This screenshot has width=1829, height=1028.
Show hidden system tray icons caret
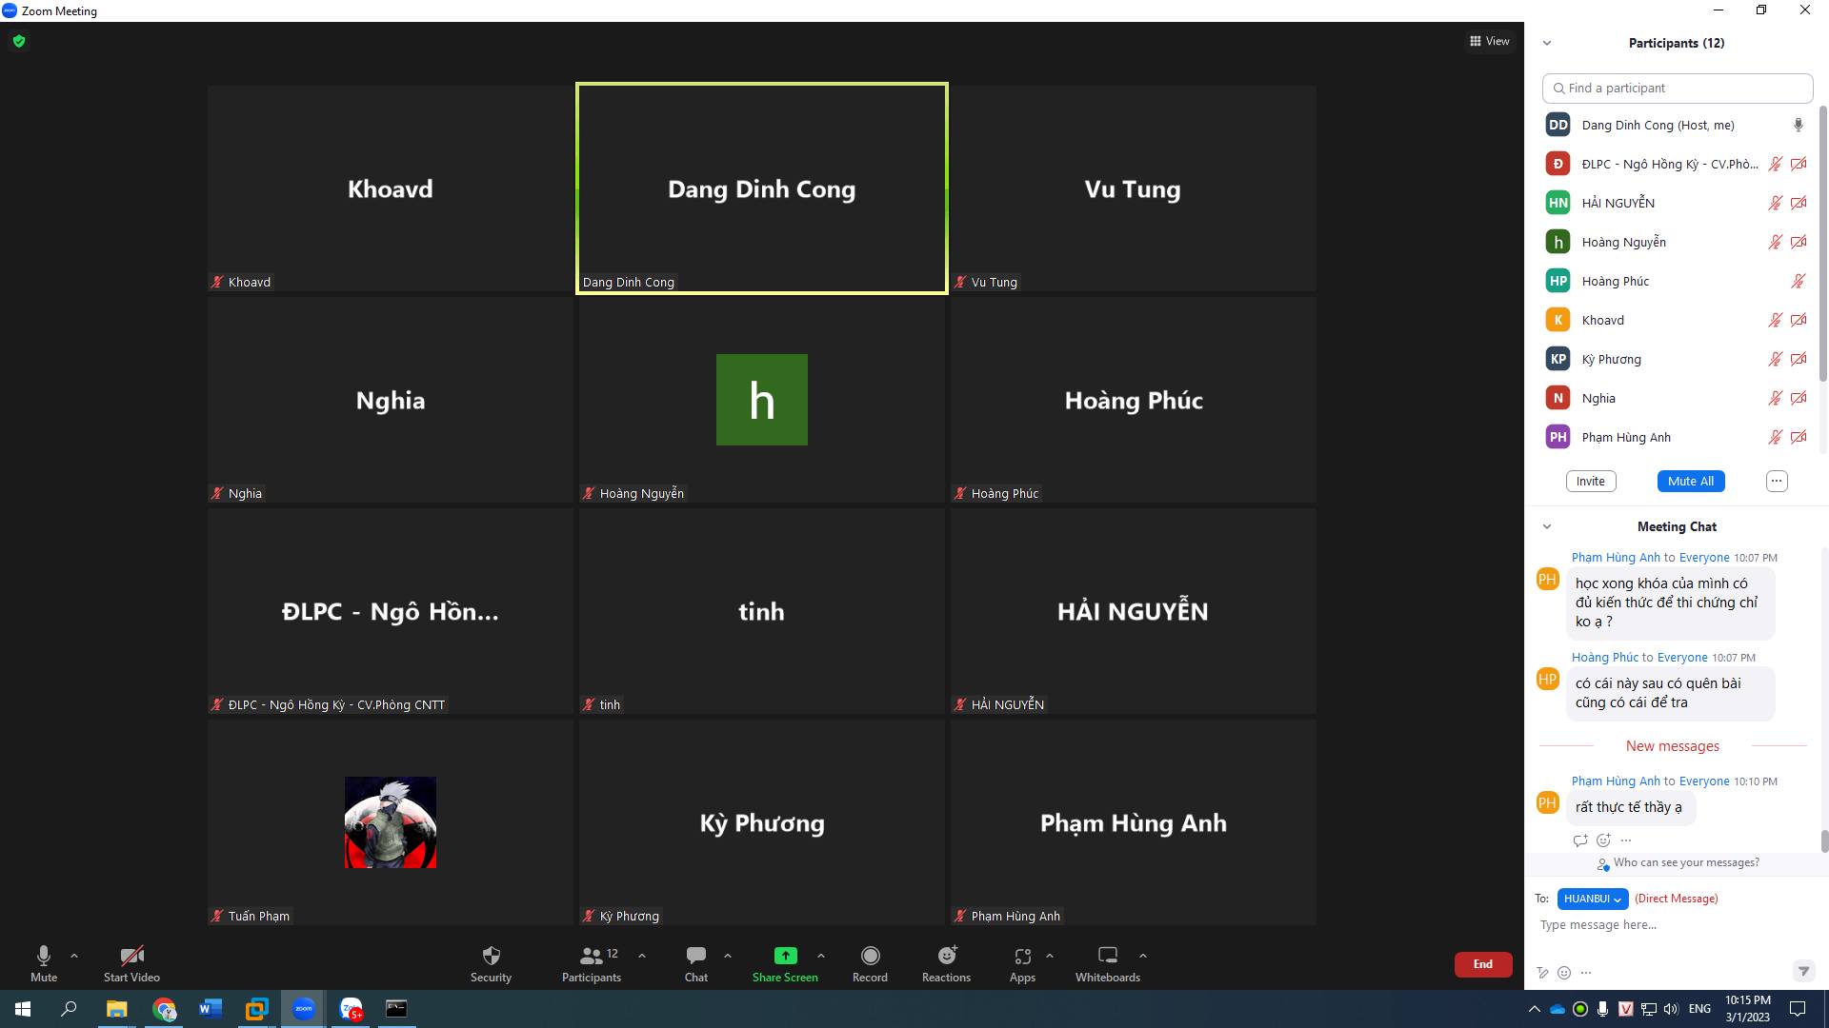(x=1534, y=1009)
